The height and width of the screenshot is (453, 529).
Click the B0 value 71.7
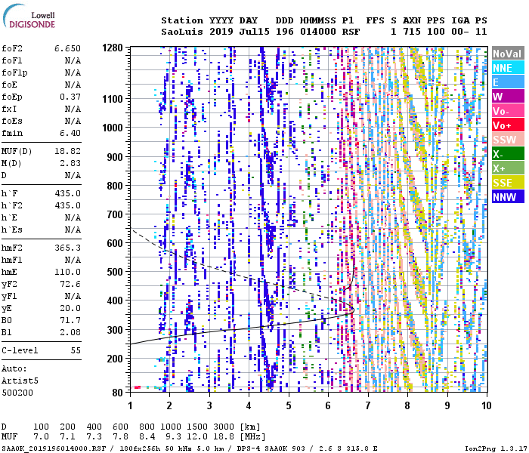coord(70,320)
